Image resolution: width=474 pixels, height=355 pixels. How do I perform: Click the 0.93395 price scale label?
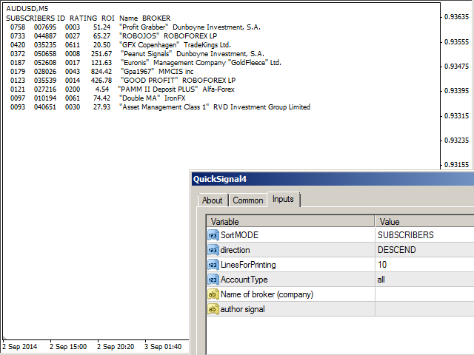click(456, 91)
